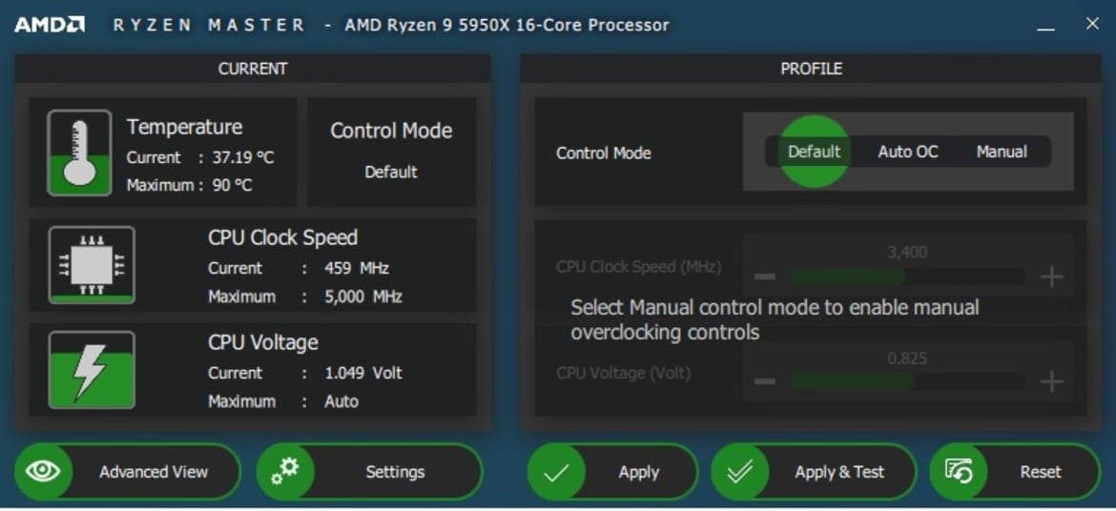Open Advanced View

(128, 471)
